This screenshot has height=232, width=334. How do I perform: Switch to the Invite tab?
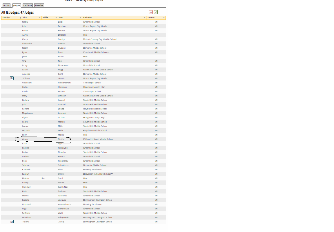6,5
